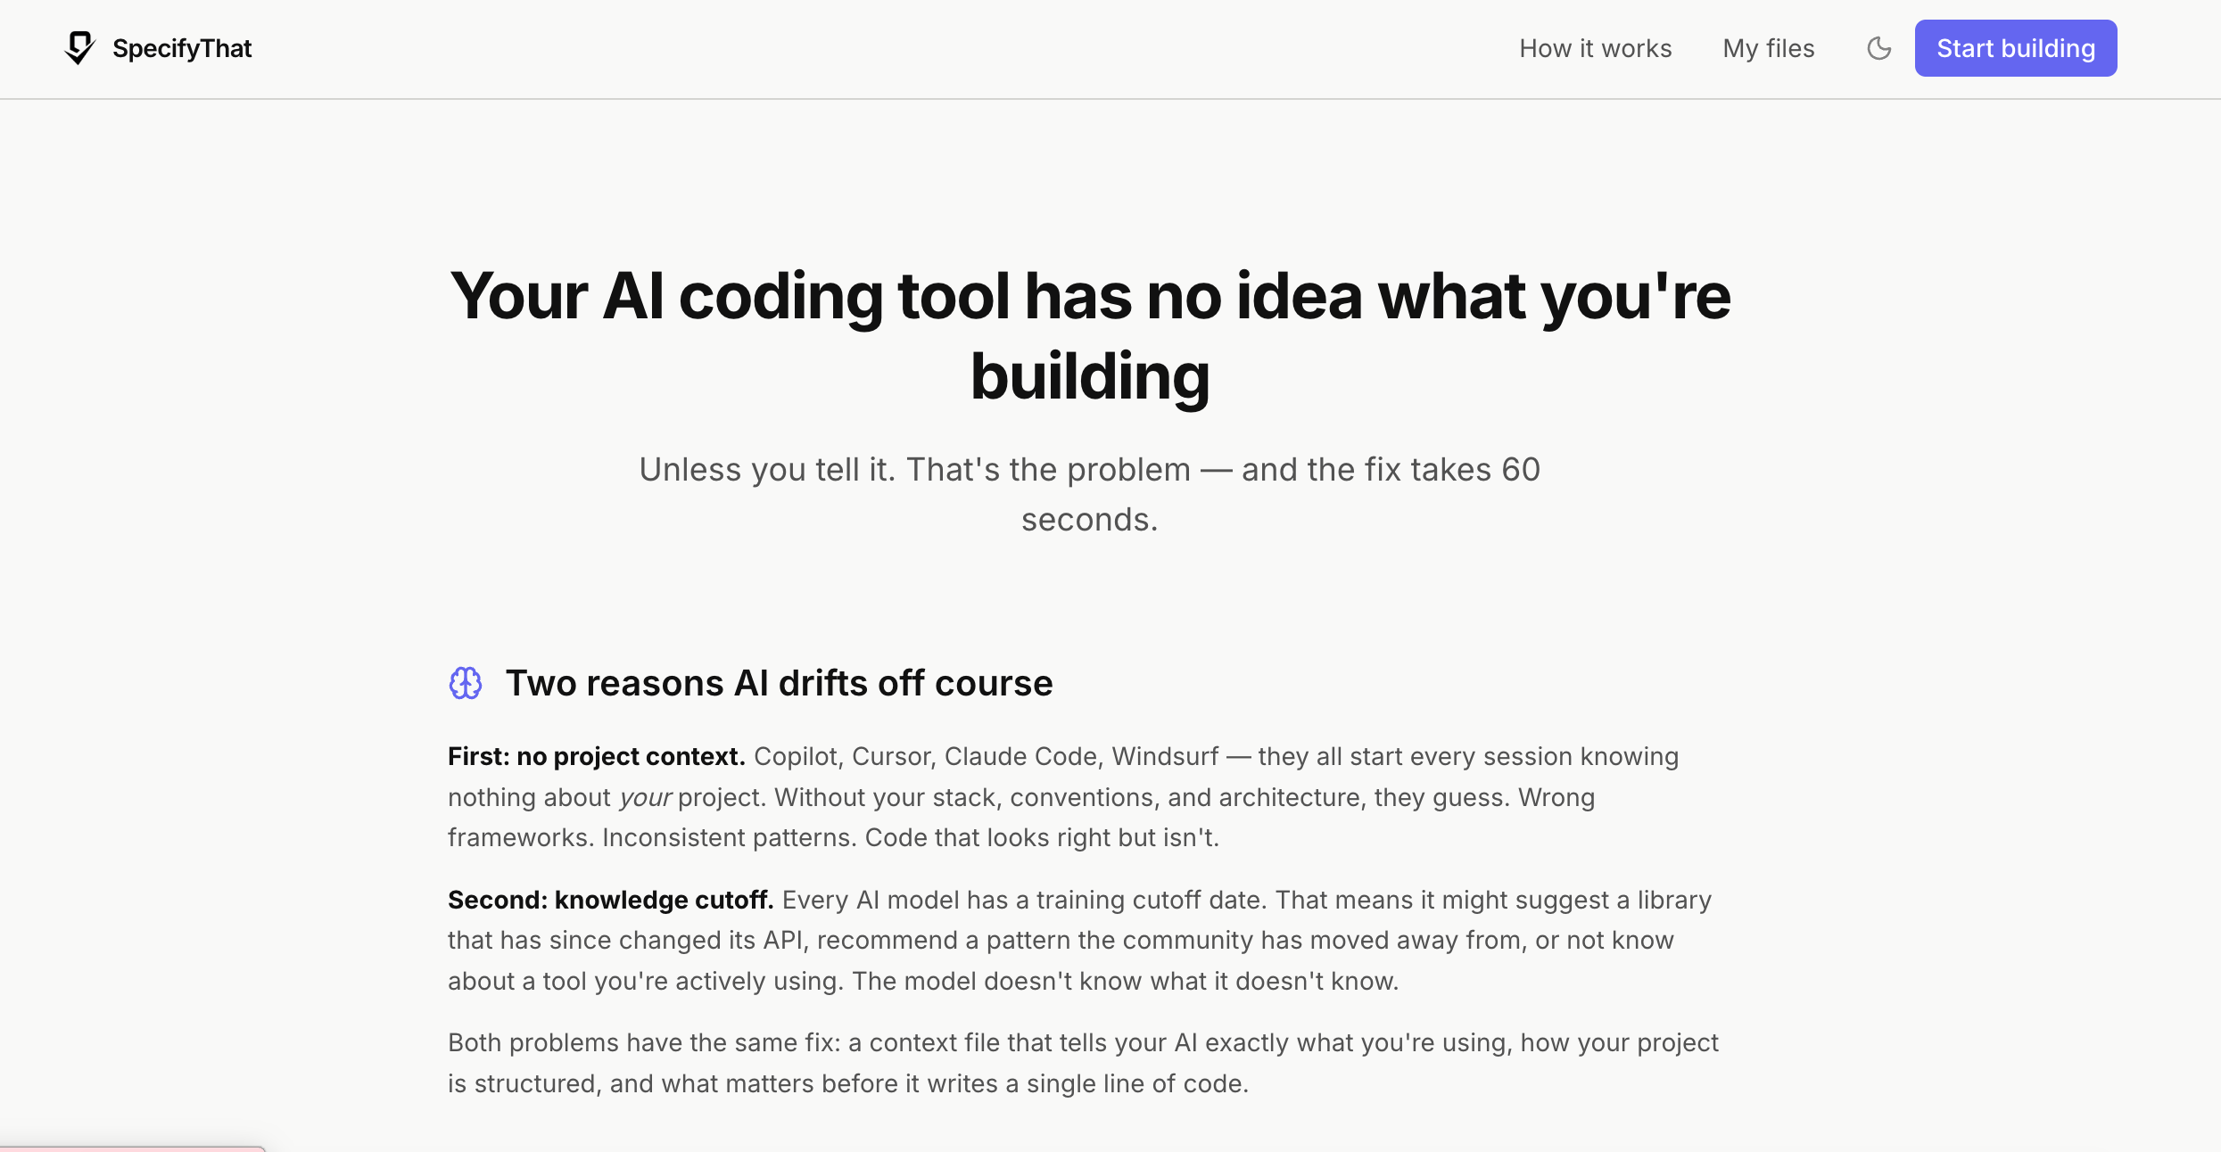Screen dimensions: 2221x1152
Task: Click the SpecifyThat brand name text
Action: coord(182,48)
